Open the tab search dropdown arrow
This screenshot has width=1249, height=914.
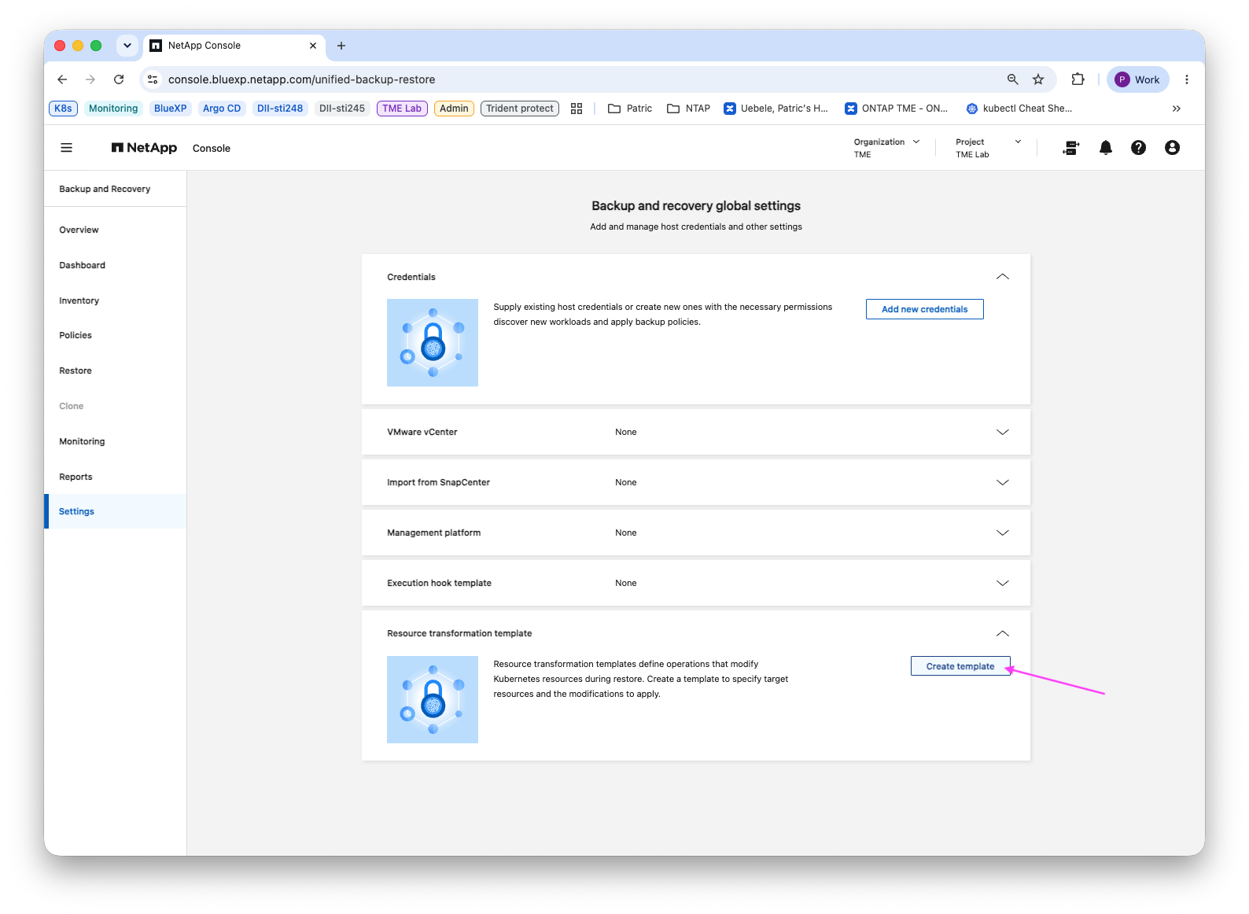(127, 46)
